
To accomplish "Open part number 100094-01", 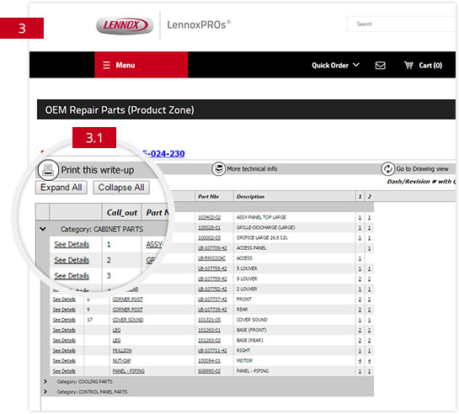I will point(210,360).
